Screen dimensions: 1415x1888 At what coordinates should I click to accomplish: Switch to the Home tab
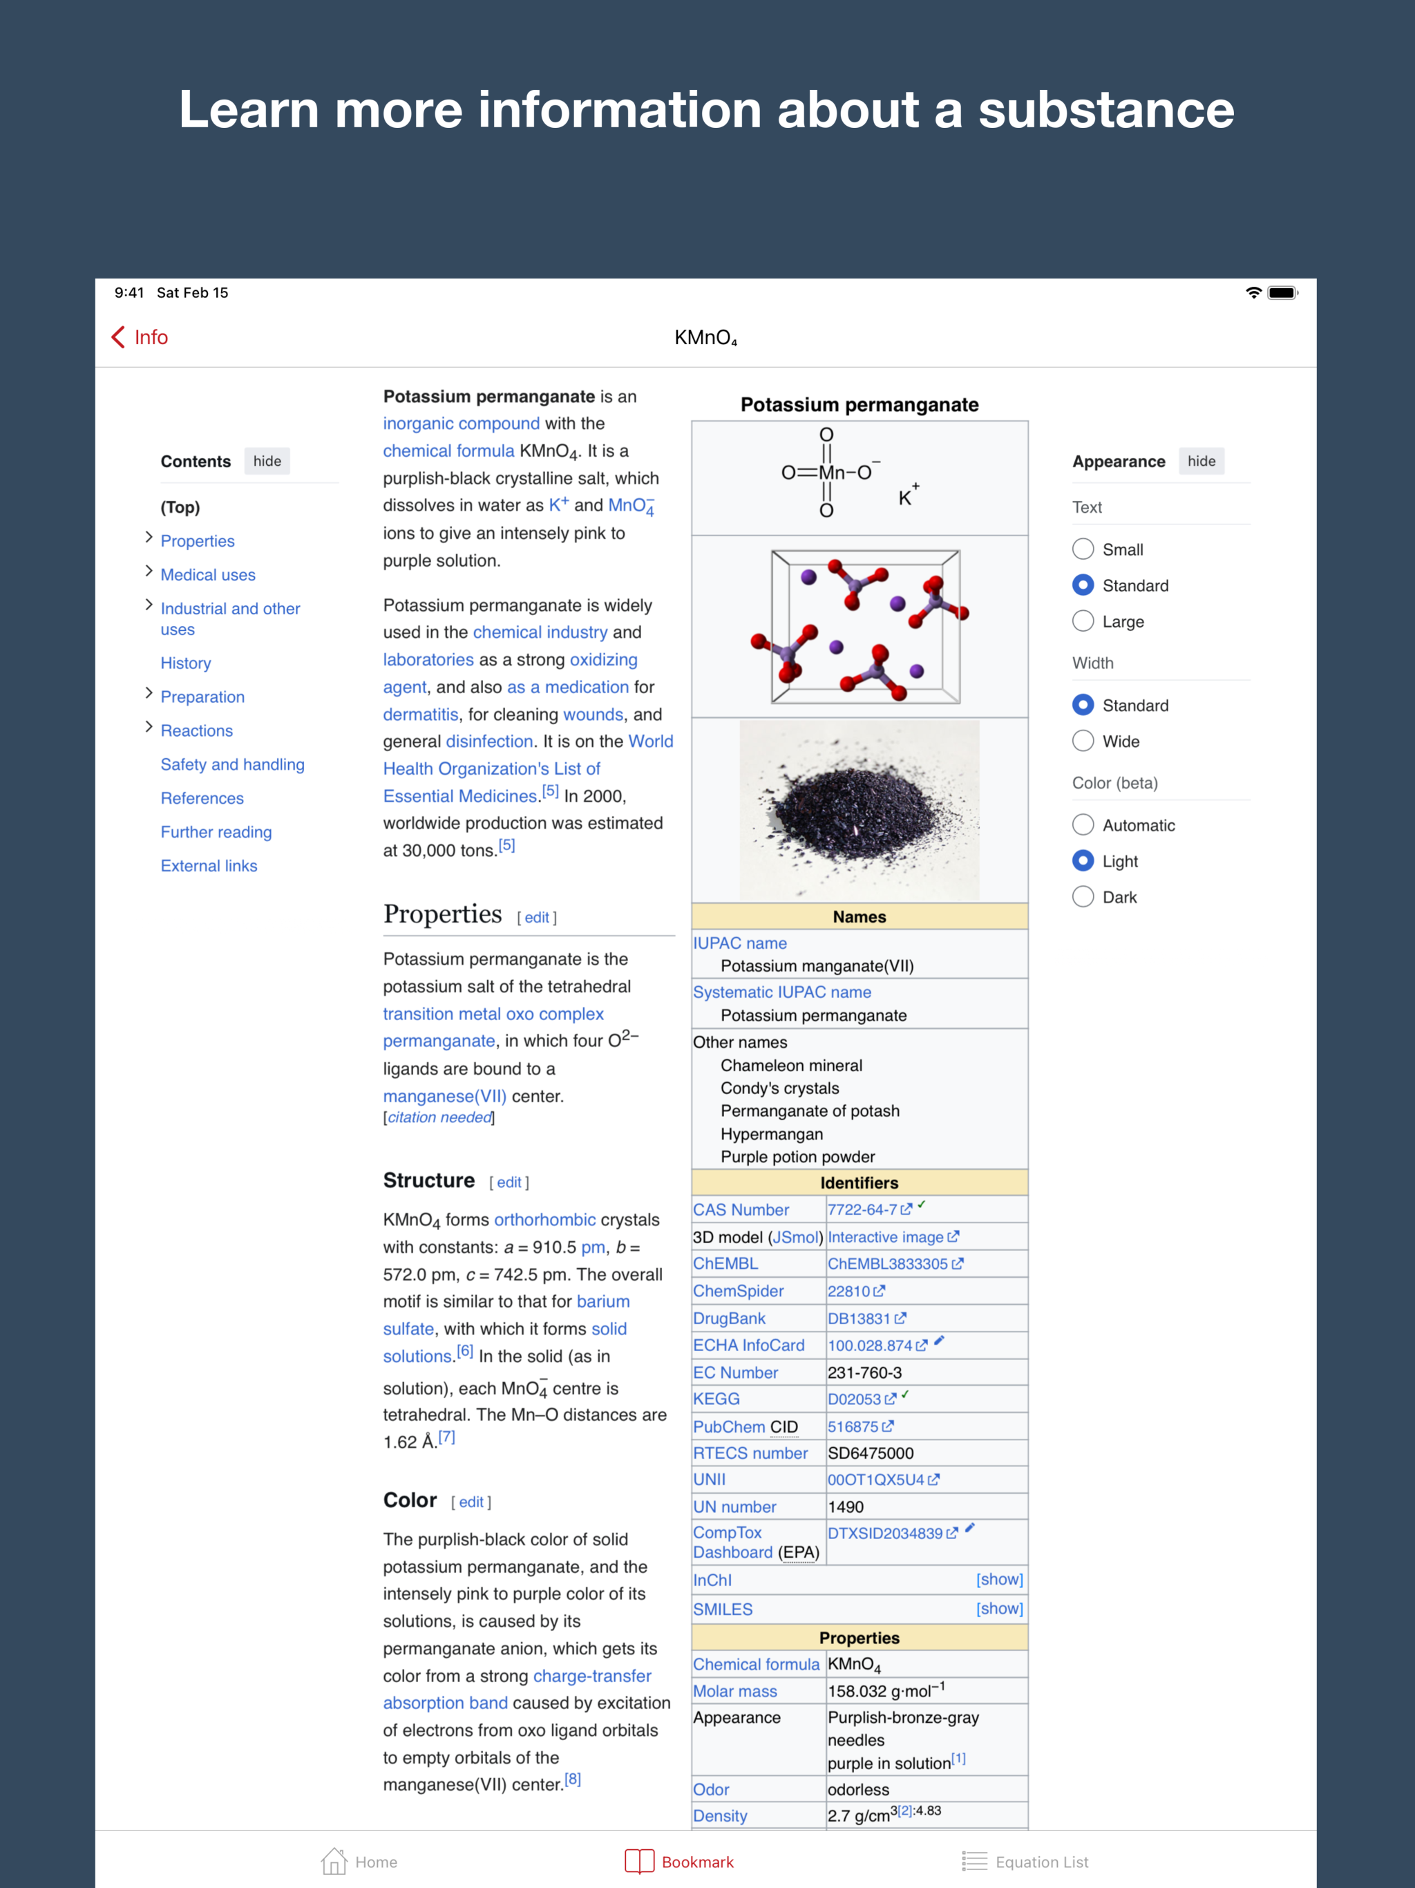click(x=359, y=1862)
